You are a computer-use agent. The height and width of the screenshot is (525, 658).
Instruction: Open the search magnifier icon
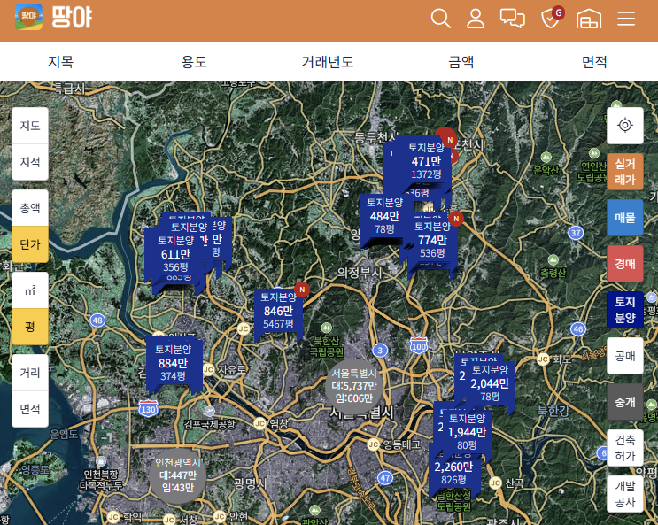[x=441, y=19]
